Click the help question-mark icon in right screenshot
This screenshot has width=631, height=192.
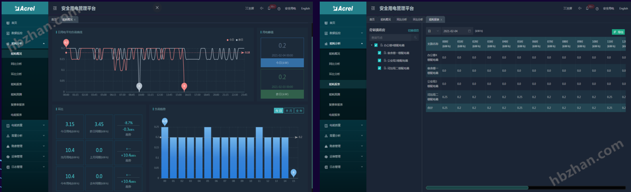(x=597, y=8)
